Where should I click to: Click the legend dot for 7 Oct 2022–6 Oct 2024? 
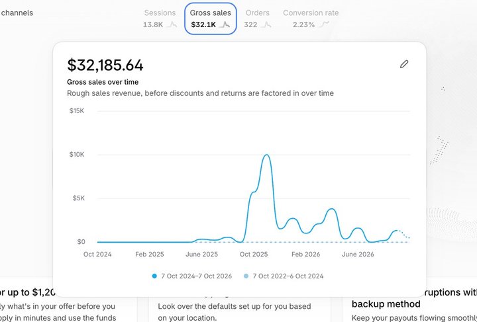click(246, 276)
